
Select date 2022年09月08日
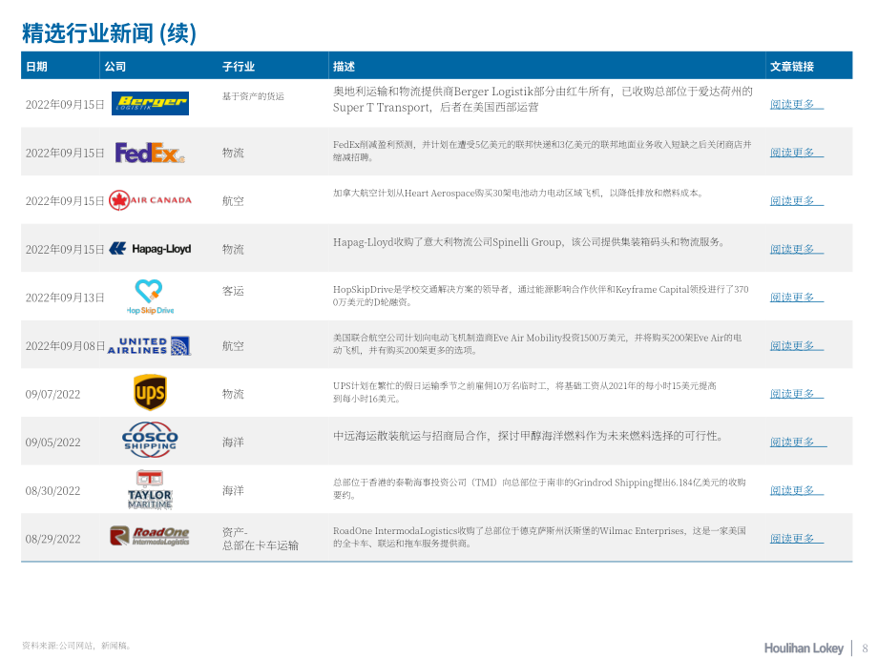pos(65,346)
